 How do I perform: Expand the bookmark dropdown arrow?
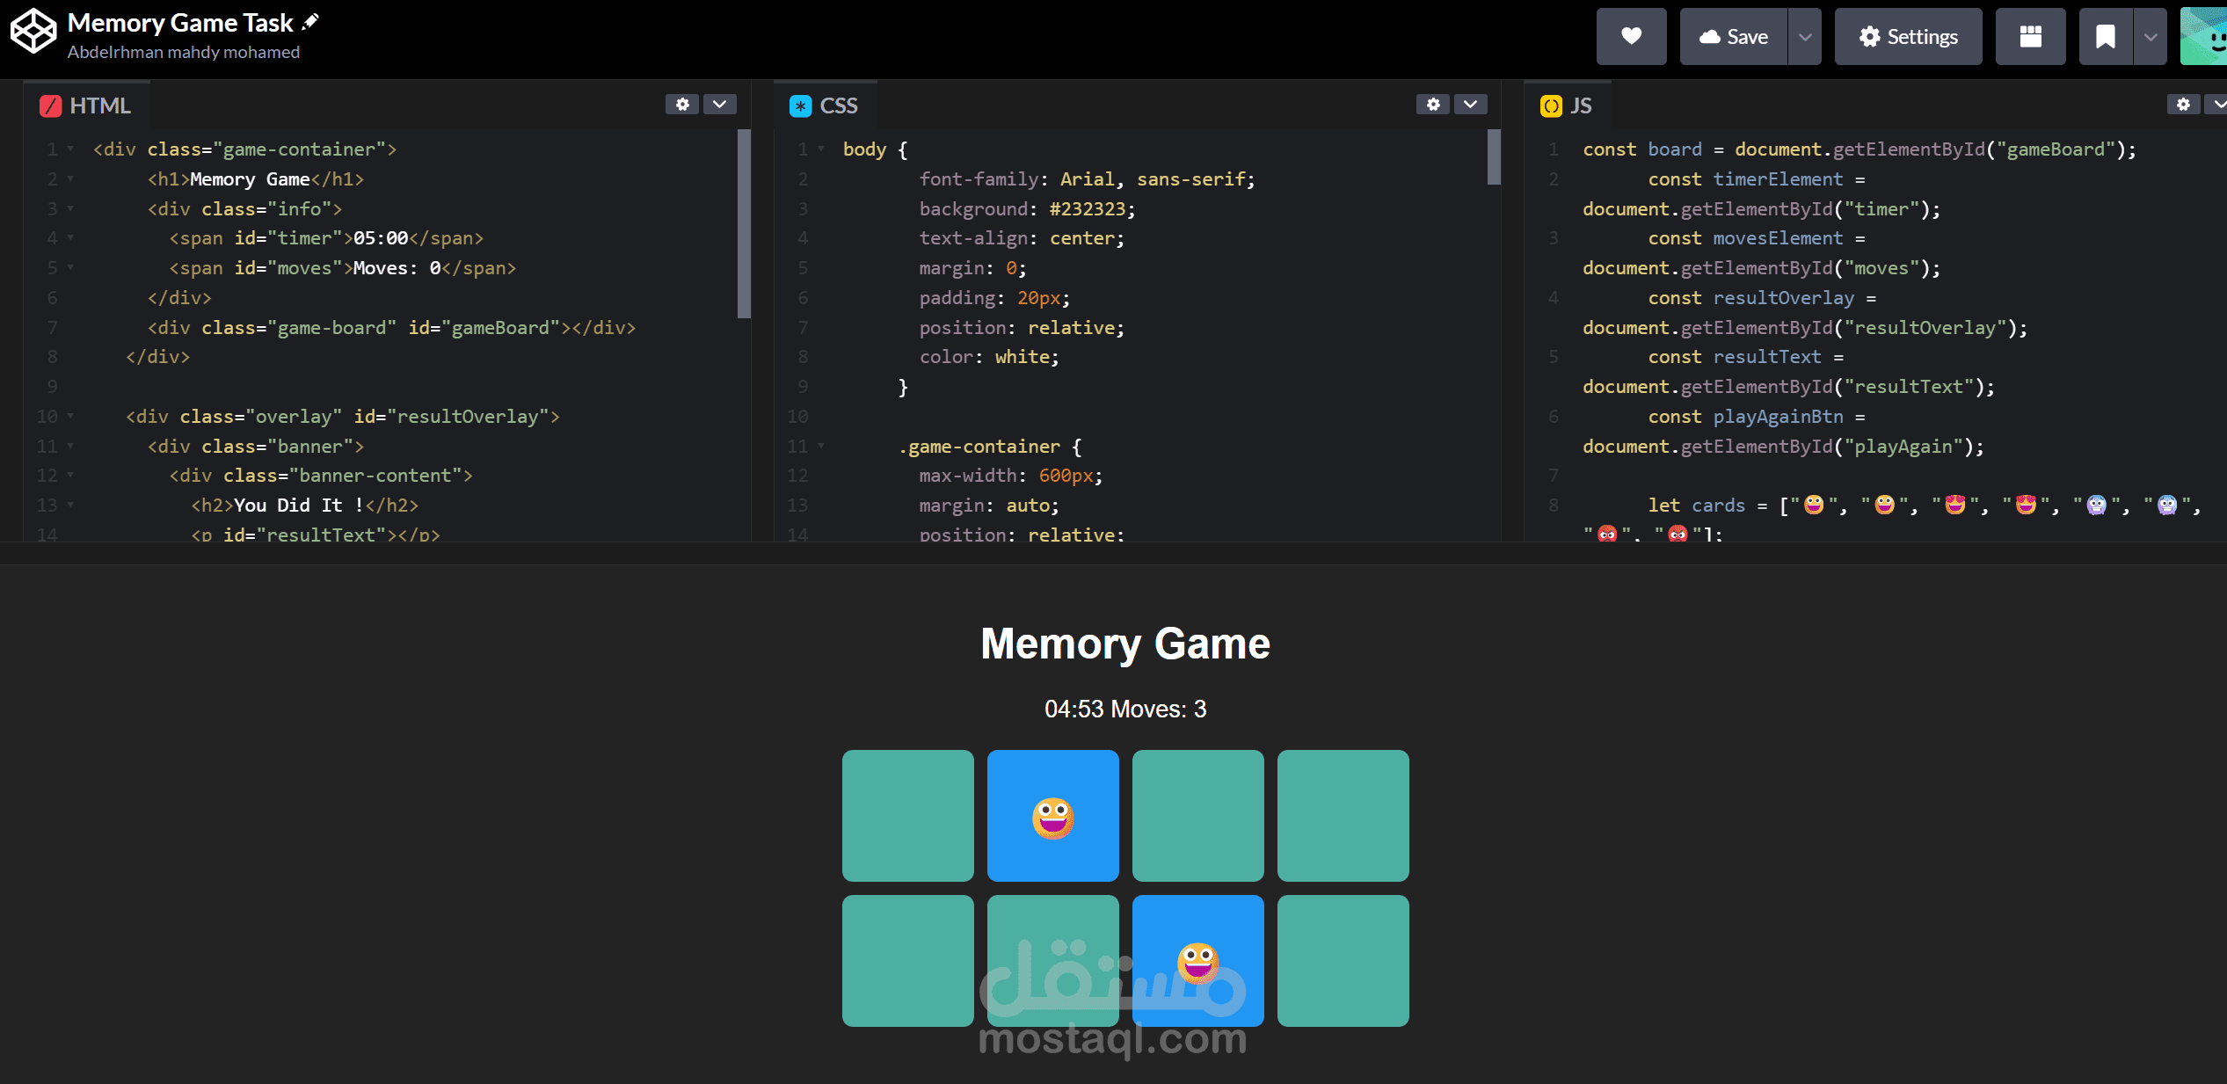click(x=2151, y=37)
